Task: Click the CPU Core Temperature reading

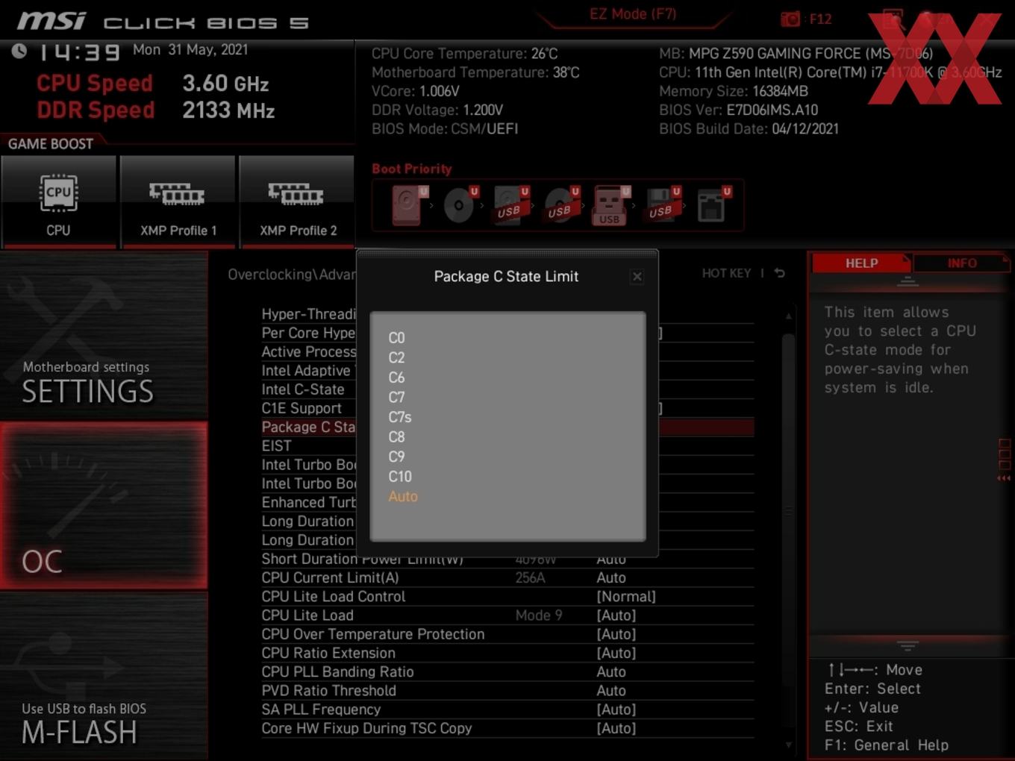Action: [465, 54]
